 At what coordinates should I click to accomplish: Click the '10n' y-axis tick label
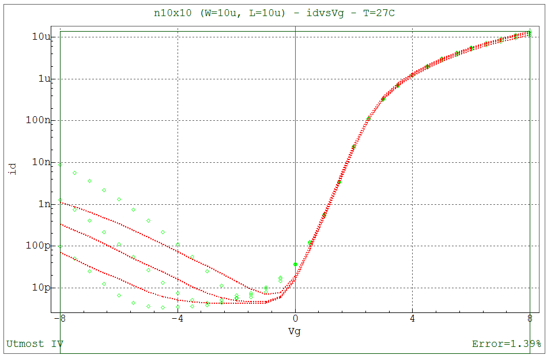(x=41, y=162)
